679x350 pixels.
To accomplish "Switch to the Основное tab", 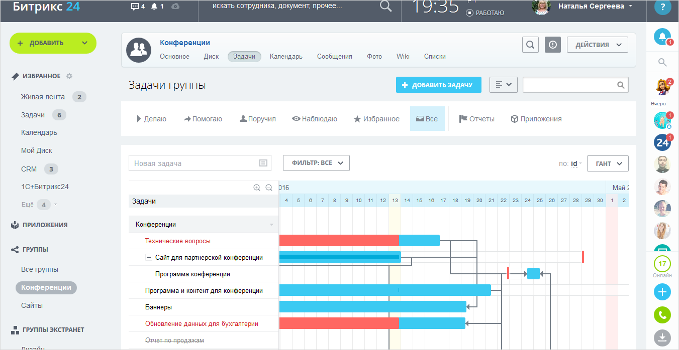I will tap(174, 57).
